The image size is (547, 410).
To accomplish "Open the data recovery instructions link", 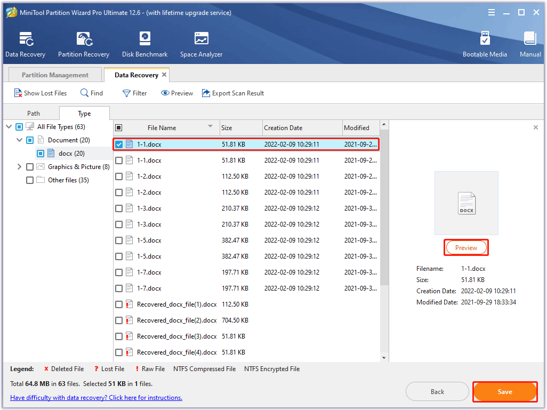I will pos(96,397).
